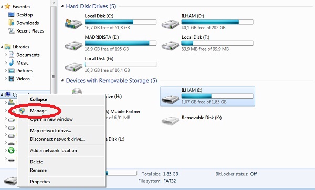Open Local Disk (G:) drive icon

[73, 67]
